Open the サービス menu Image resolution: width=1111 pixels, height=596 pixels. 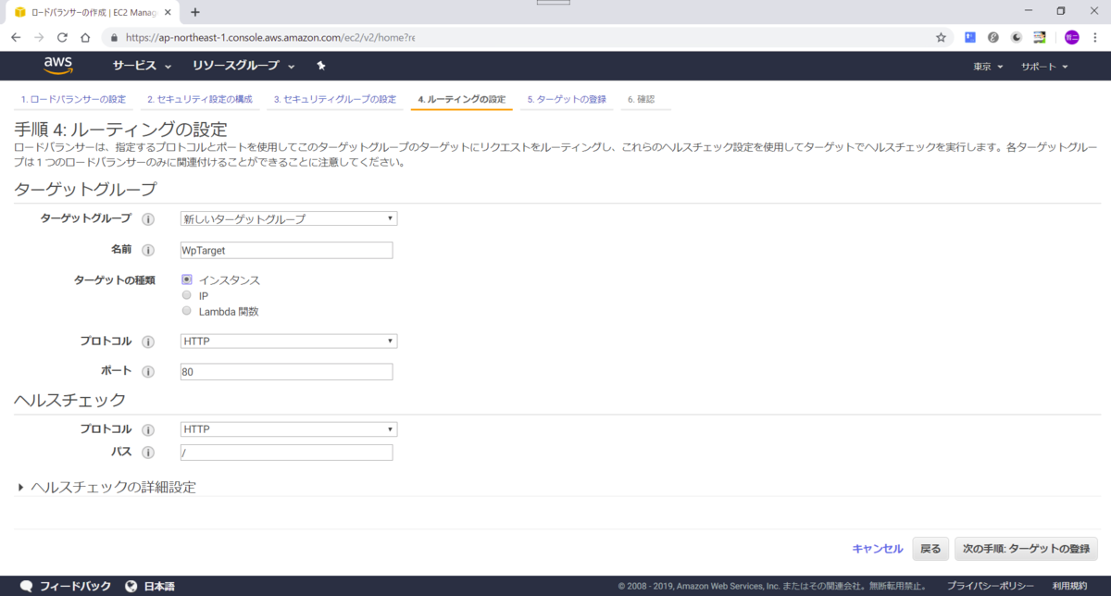tap(137, 66)
